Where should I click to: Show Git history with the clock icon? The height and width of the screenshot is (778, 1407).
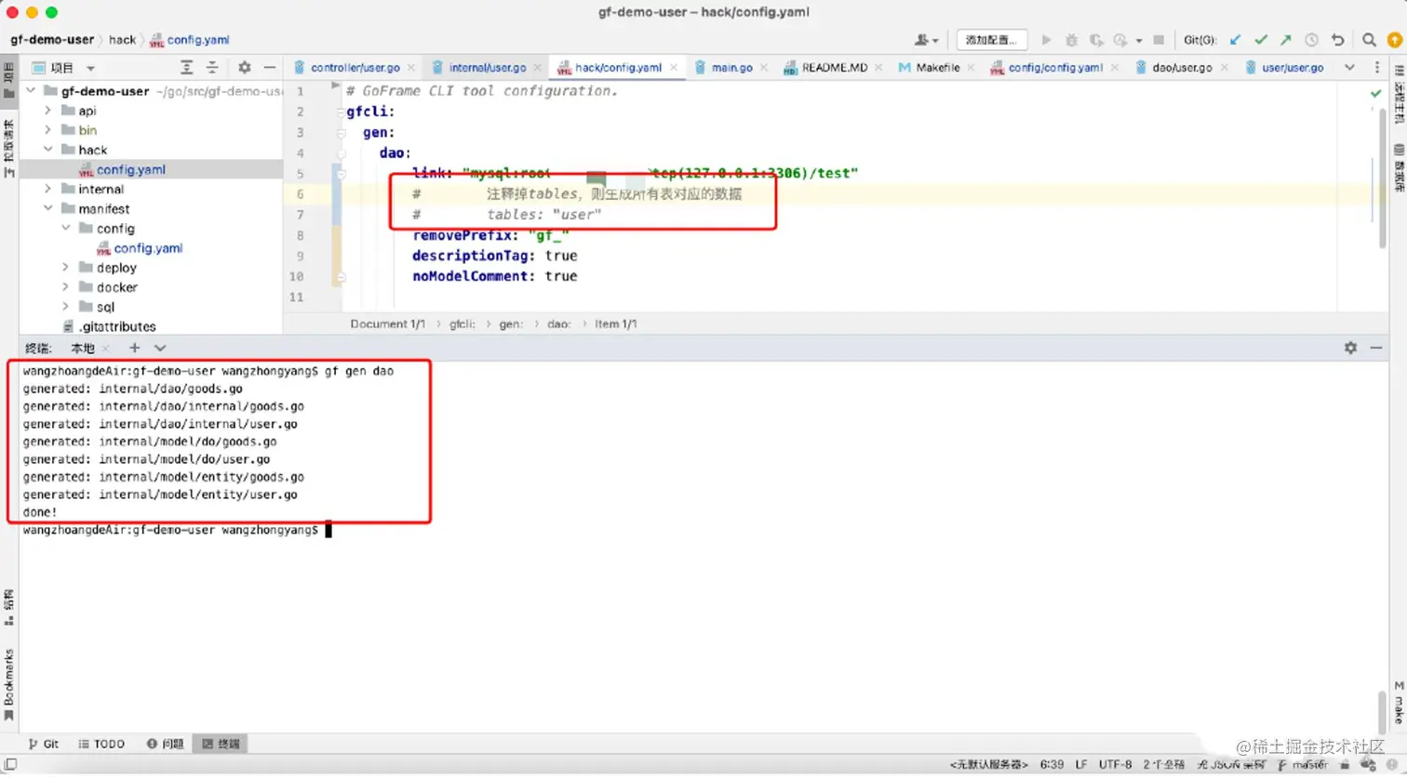1311,40
